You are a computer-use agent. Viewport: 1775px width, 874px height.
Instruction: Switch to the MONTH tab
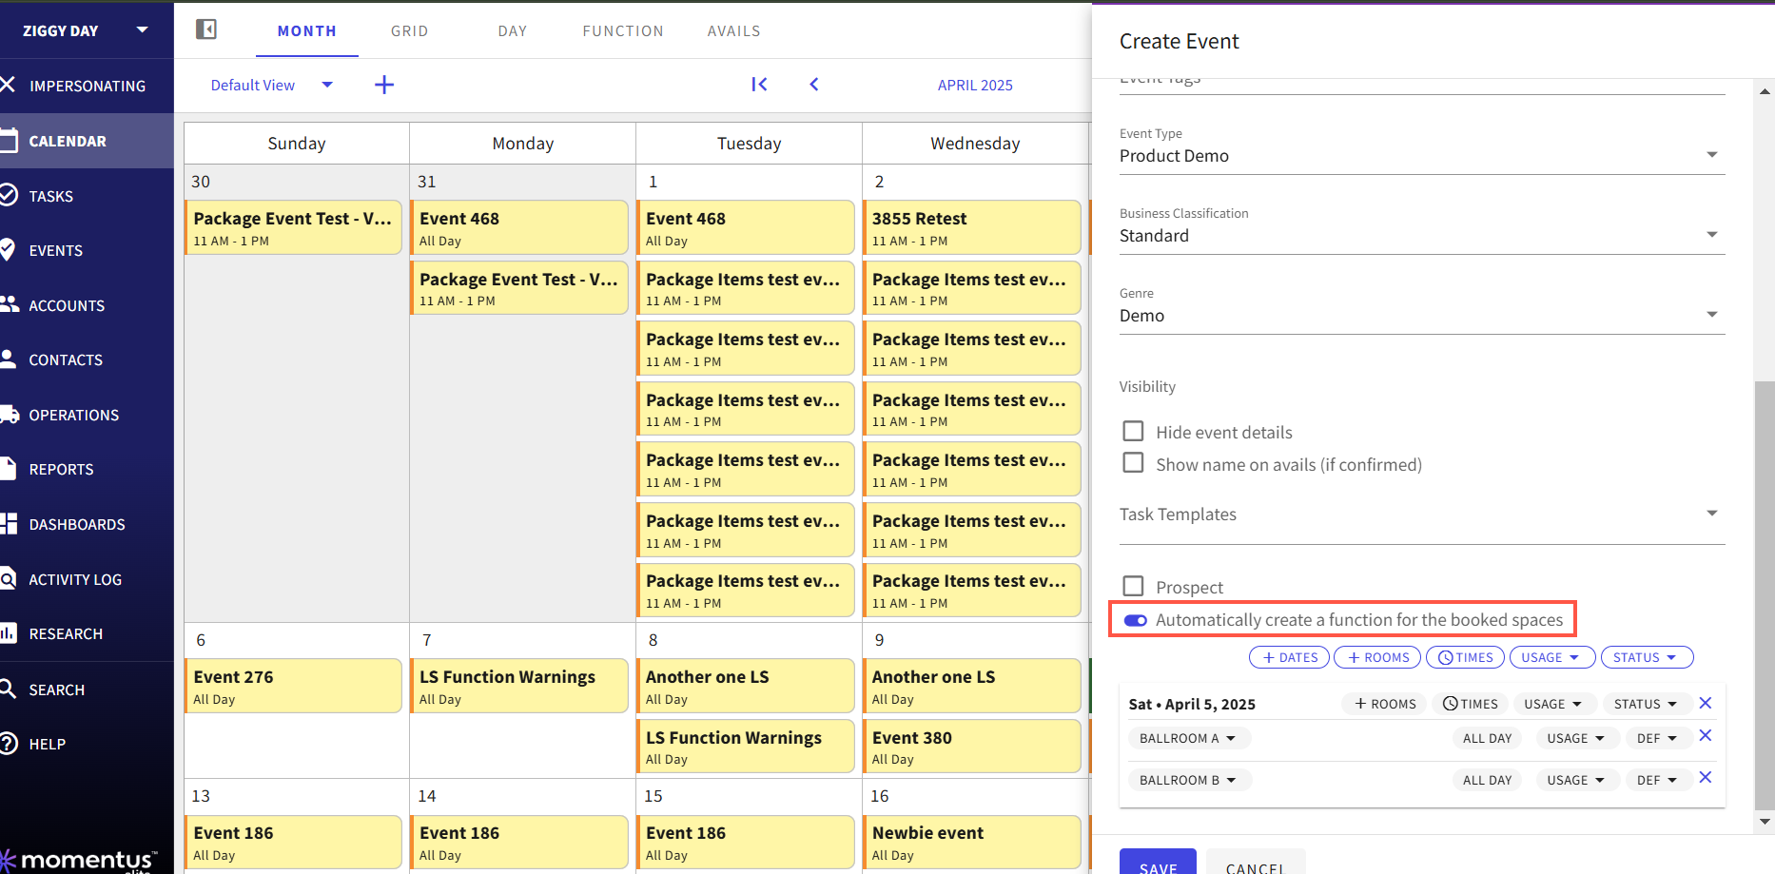click(x=306, y=30)
